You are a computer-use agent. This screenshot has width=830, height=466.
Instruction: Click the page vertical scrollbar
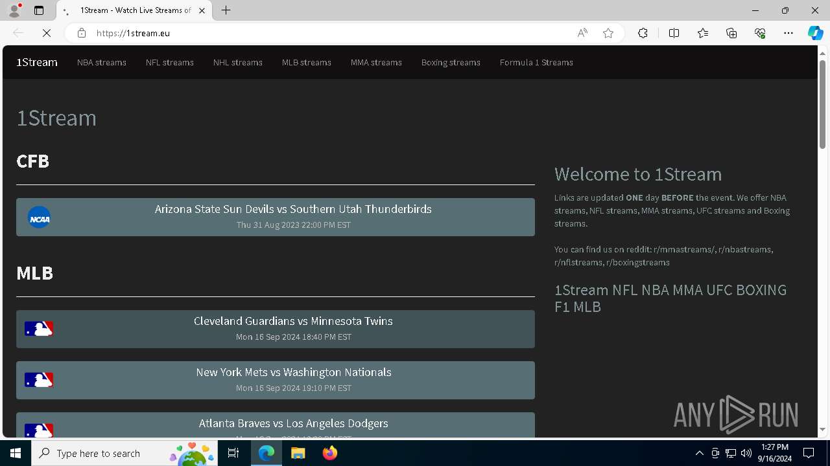click(x=822, y=104)
